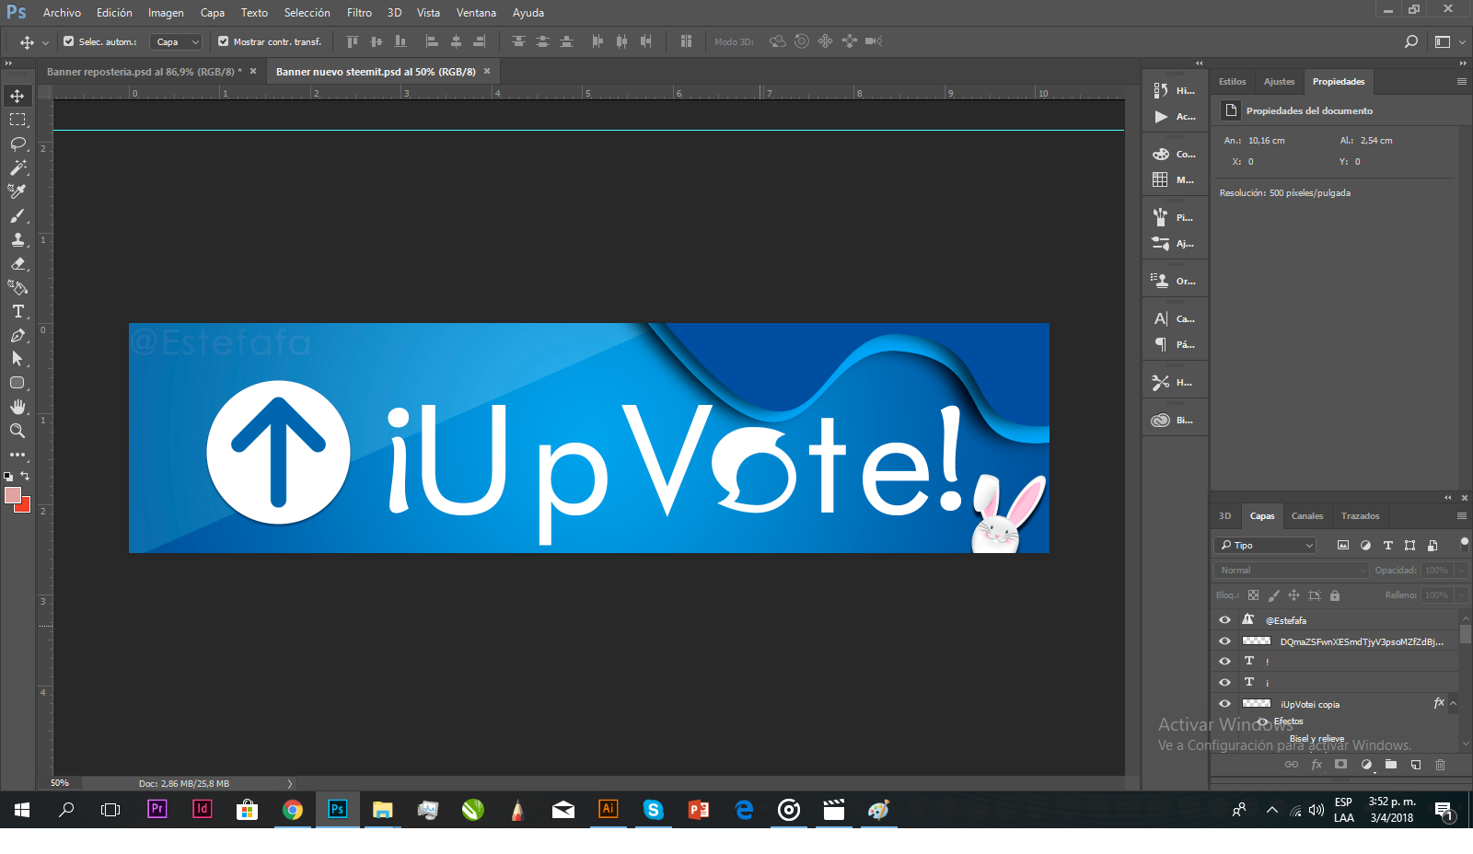Toggle Efectos visibility eye
1473x854 pixels.
tap(1263, 721)
